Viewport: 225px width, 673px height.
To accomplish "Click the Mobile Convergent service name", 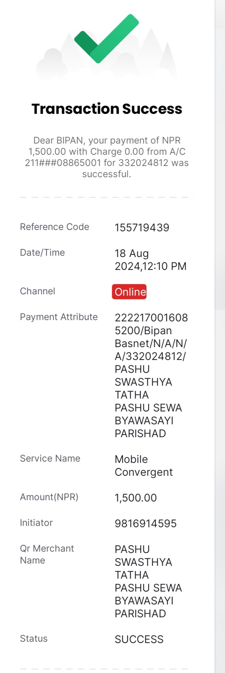I will pos(143,465).
